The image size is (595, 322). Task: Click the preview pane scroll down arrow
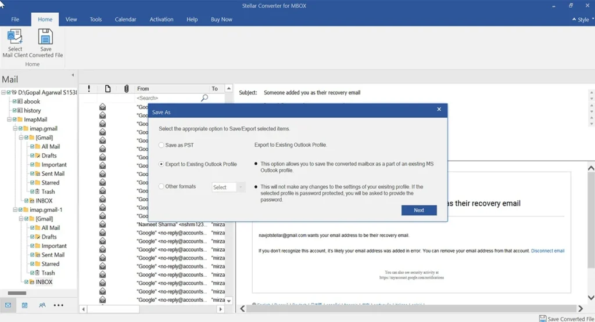pos(591,298)
